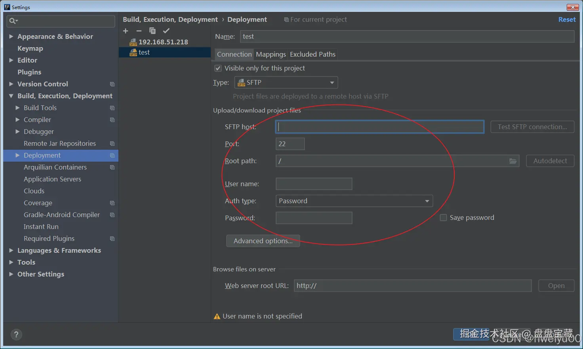Mark server as default with checkmark icon

pyautogui.click(x=166, y=31)
